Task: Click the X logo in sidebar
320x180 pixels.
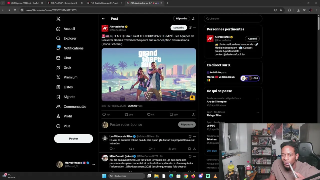Action: pyautogui.click(x=58, y=19)
